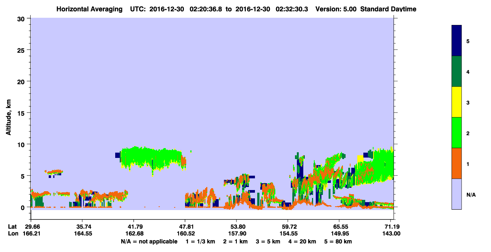Click the altitude tick label 15
The width and height of the screenshot is (491, 252).
tap(22, 113)
